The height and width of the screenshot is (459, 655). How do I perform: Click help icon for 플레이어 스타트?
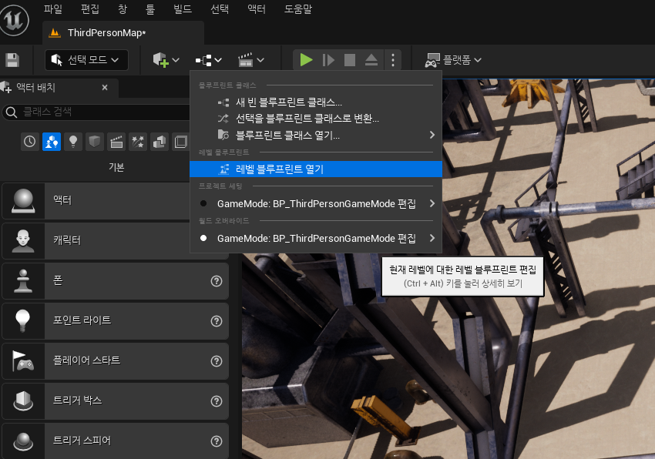(217, 361)
